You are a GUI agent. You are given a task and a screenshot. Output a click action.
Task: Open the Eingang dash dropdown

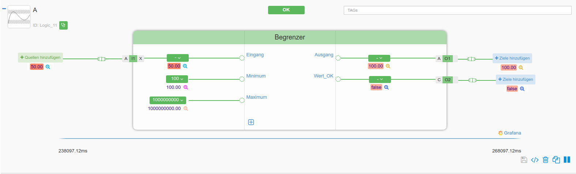(x=178, y=58)
